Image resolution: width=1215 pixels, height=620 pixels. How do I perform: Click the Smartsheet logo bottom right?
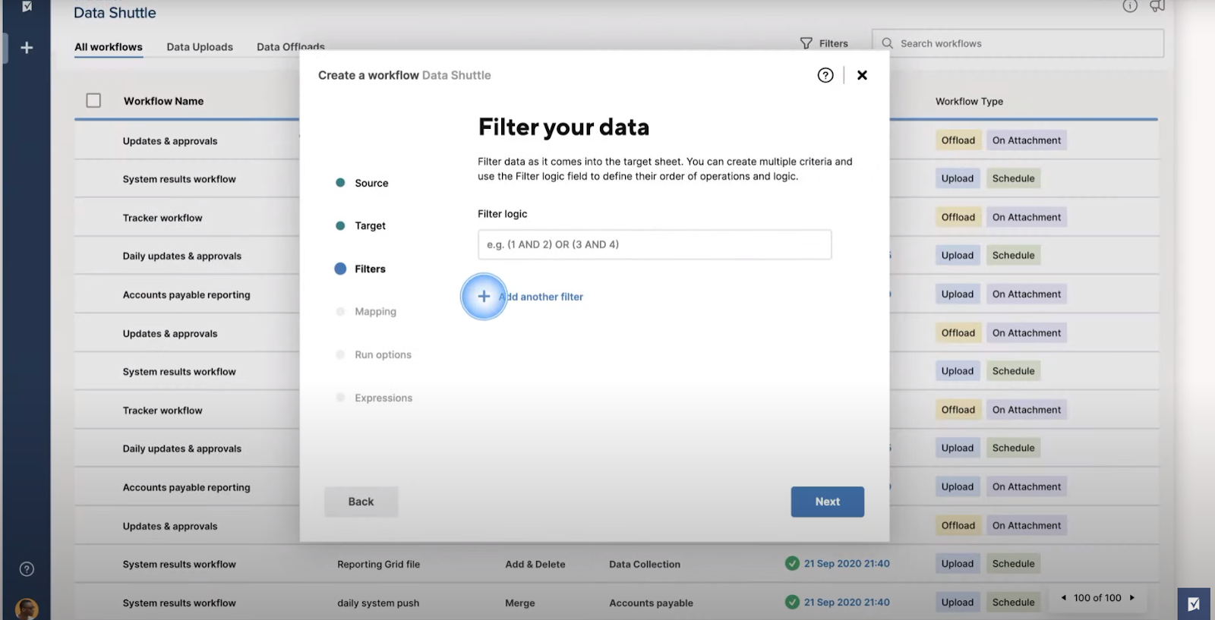(x=1194, y=604)
